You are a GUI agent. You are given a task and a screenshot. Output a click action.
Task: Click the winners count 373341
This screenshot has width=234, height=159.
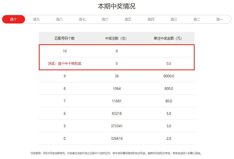point(117,126)
